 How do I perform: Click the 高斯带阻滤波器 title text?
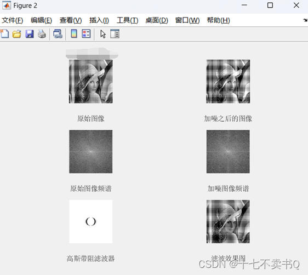[x=90, y=259]
